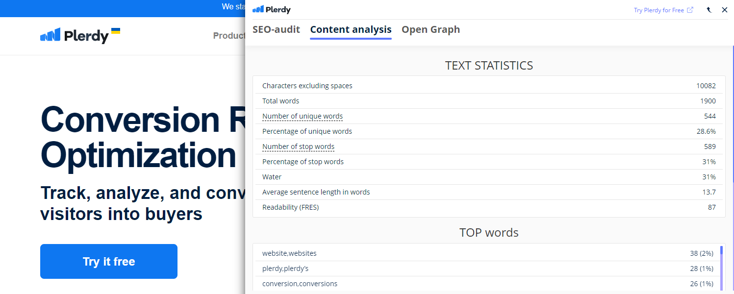This screenshot has height=294, width=734.
Task: Open the Product menu on the website
Action: point(229,36)
